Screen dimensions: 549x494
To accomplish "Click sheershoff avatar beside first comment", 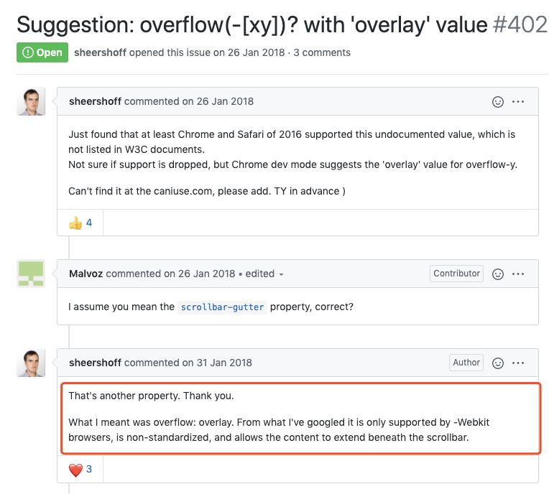I will click(x=31, y=102).
